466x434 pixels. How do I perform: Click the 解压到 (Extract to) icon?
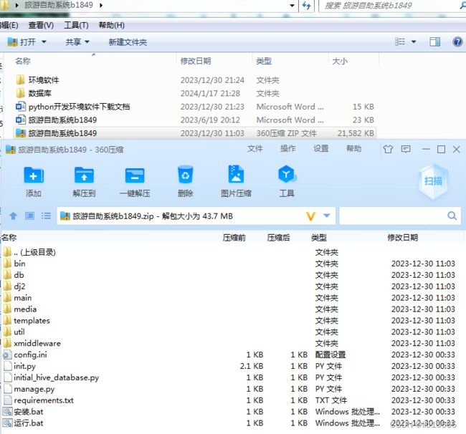[84, 175]
